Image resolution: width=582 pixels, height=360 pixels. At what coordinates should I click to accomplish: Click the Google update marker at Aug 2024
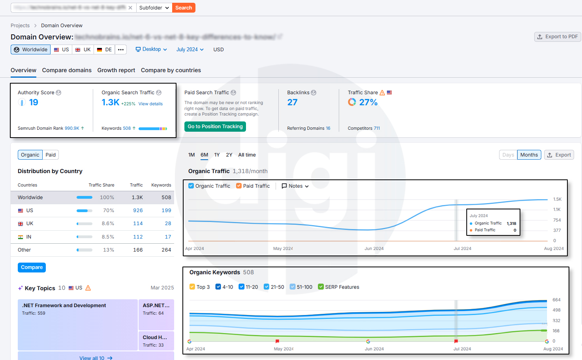click(547, 341)
